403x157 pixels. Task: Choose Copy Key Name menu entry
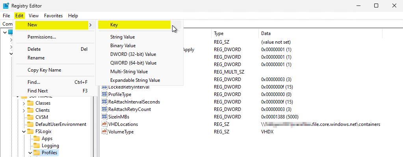click(x=44, y=70)
